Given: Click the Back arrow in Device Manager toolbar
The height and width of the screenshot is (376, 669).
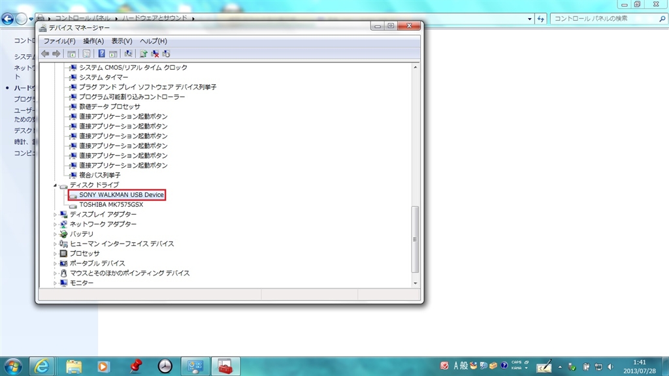Looking at the screenshot, I should pos(45,54).
